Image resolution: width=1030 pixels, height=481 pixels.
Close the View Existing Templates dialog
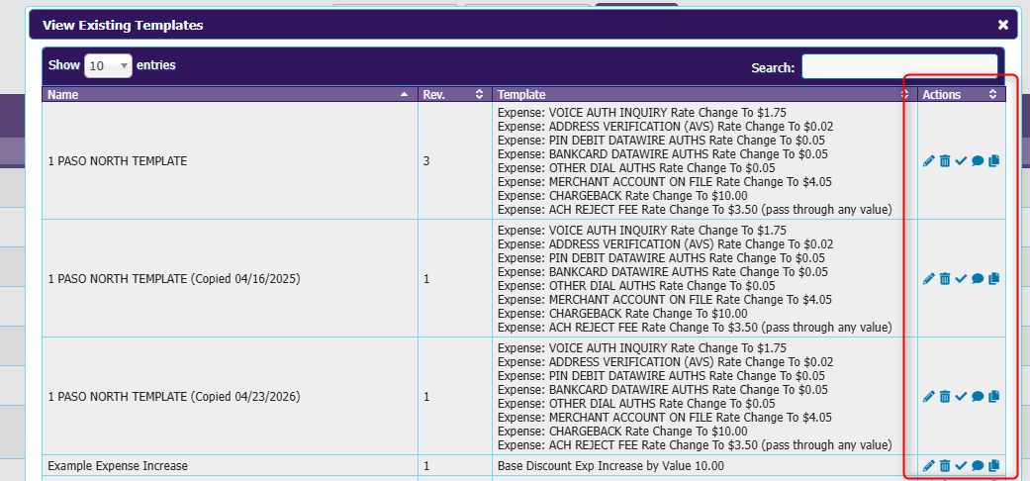[x=1003, y=25]
